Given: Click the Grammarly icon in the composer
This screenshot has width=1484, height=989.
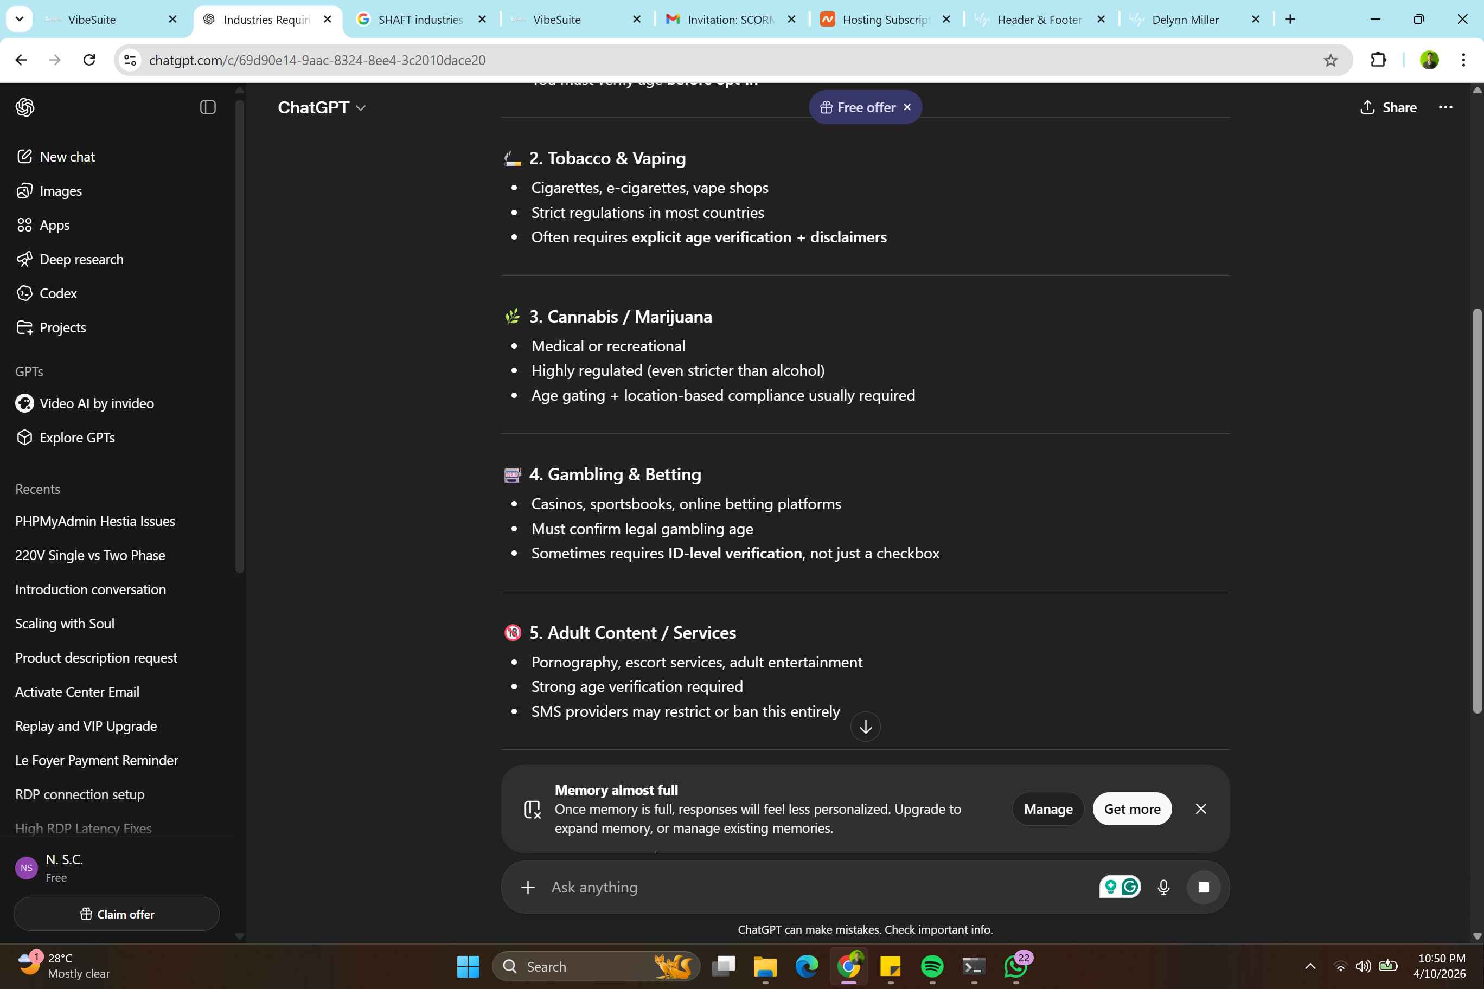Looking at the screenshot, I should pos(1129,887).
